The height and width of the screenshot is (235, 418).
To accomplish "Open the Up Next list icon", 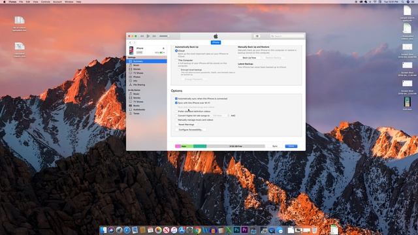I will tap(257, 36).
